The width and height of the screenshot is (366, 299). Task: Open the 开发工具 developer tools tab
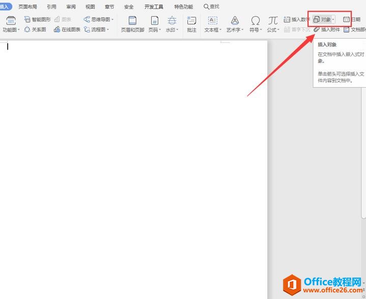[154, 7]
